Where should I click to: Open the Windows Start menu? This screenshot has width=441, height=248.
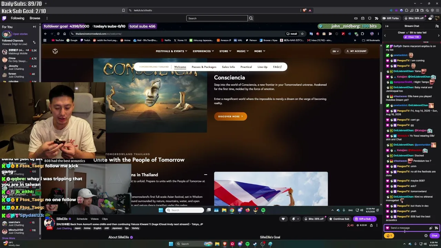[171, 244]
